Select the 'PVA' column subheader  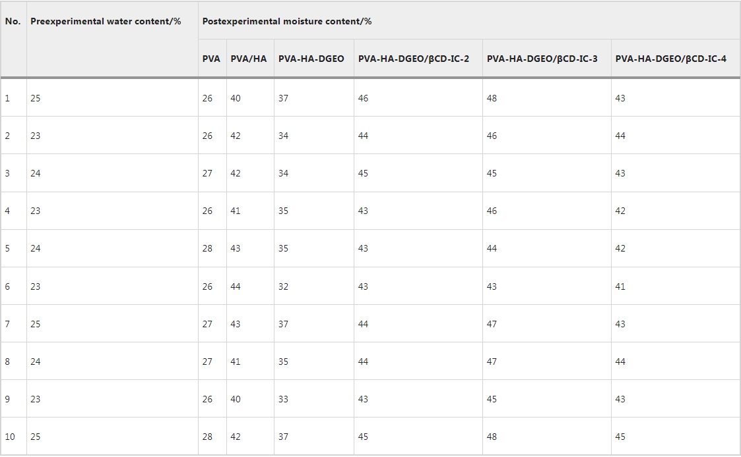pos(211,59)
